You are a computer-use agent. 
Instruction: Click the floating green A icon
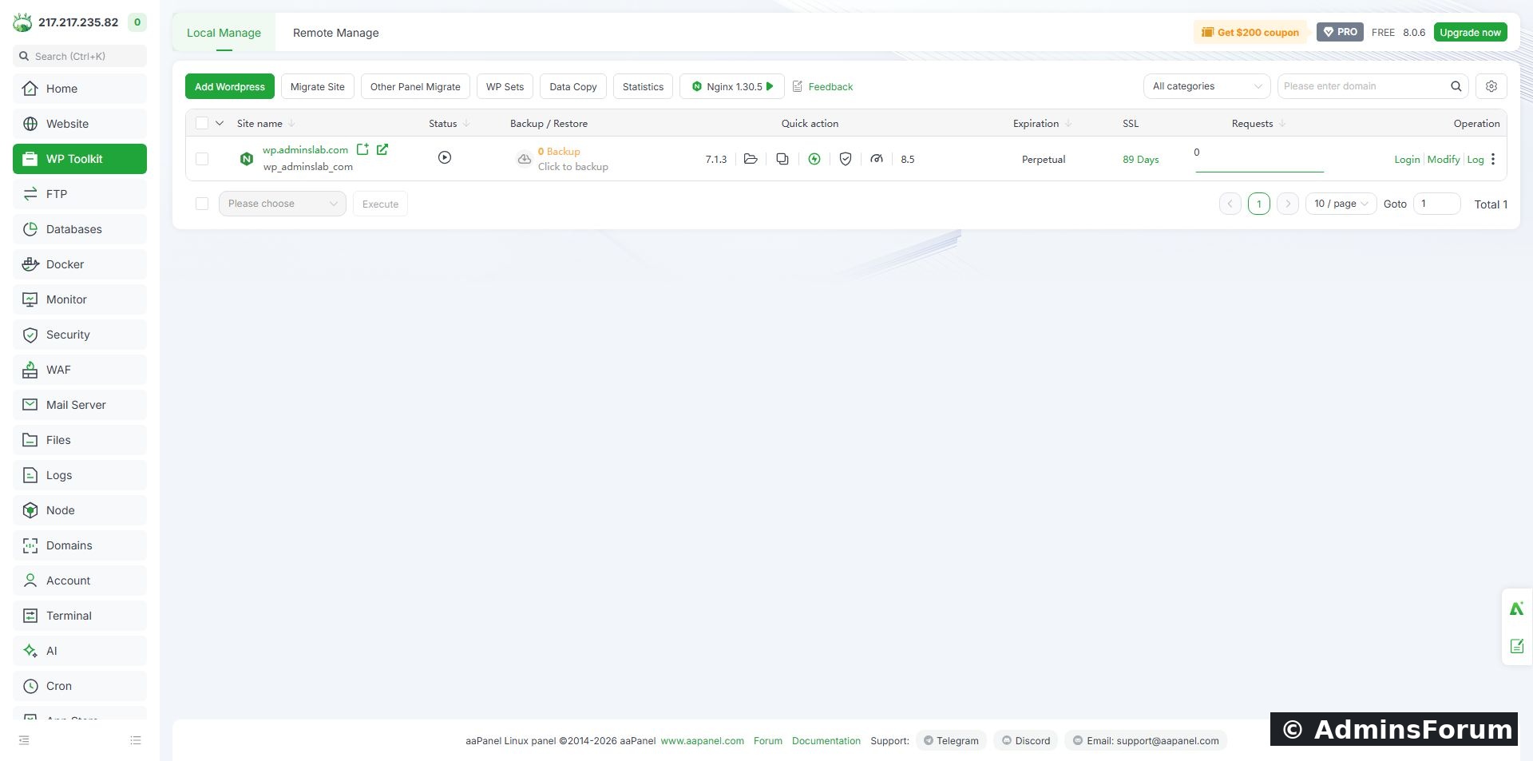click(x=1517, y=608)
